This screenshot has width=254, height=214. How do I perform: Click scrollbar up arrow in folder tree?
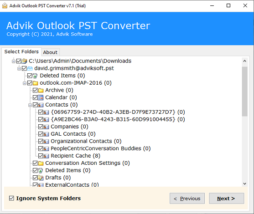click(245, 61)
